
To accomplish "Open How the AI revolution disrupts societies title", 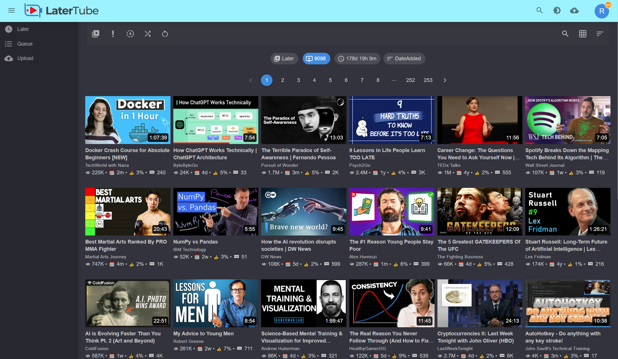I will pos(298,245).
